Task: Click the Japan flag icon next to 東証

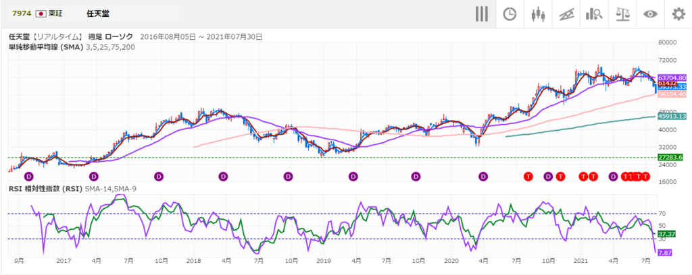Action: (x=41, y=13)
